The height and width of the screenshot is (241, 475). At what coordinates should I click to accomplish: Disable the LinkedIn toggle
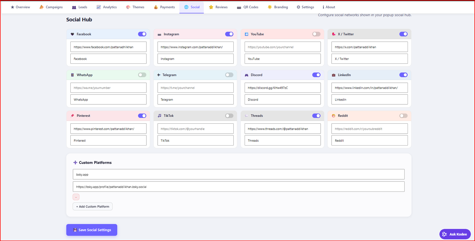pos(403,75)
